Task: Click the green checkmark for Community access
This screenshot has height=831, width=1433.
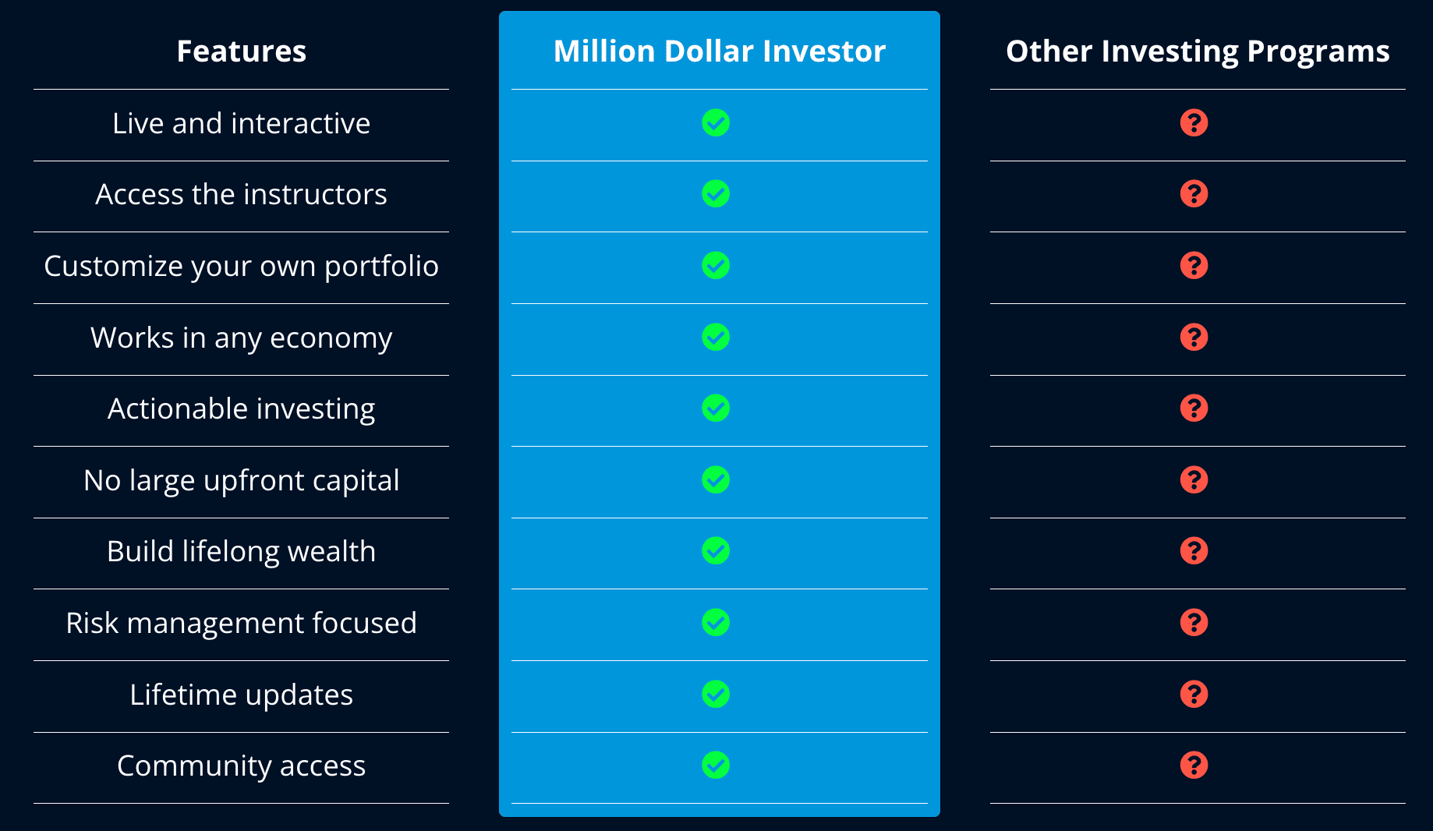Action: [x=715, y=765]
